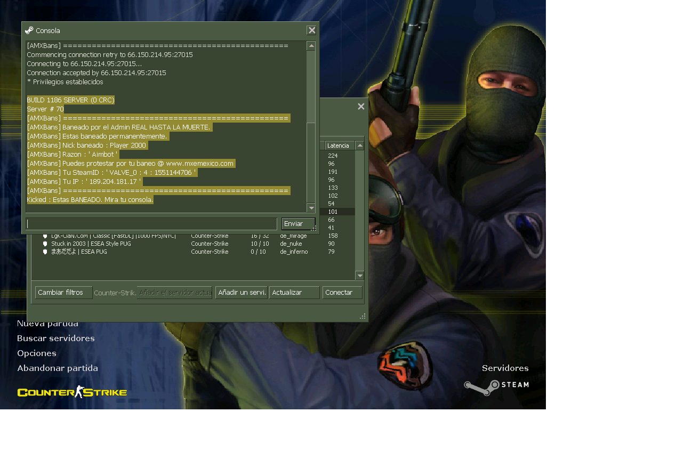Close the server browser window behind console
The image size is (684, 452).
coord(361,107)
